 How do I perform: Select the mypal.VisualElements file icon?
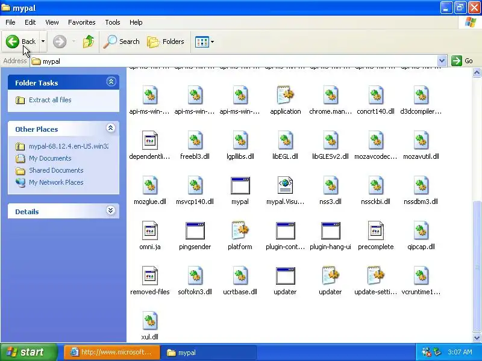(285, 185)
